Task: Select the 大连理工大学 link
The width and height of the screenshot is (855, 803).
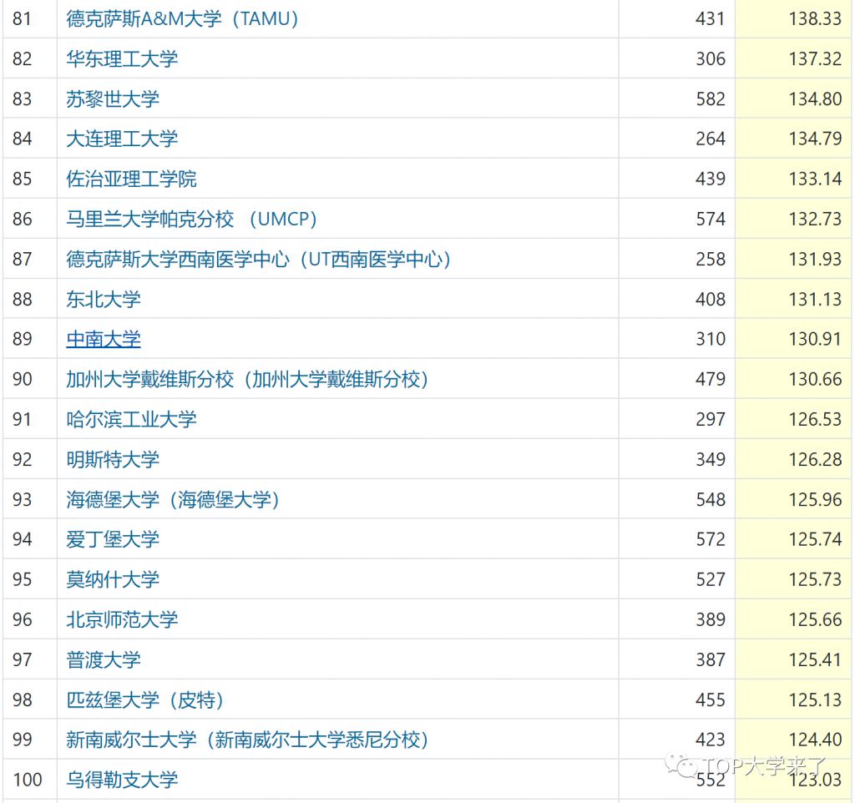Action: [122, 139]
